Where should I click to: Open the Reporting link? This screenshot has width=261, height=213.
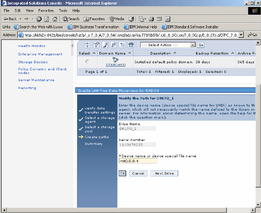[x=27, y=88]
